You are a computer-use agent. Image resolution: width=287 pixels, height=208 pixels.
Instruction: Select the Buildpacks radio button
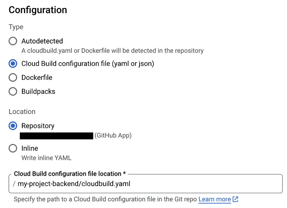13,91
